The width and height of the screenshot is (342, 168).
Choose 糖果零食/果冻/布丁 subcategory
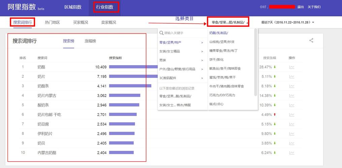pyautogui.click(x=224, y=50)
